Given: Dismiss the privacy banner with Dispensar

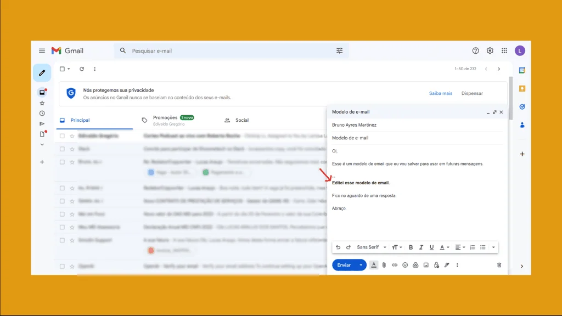Looking at the screenshot, I should pyautogui.click(x=472, y=93).
